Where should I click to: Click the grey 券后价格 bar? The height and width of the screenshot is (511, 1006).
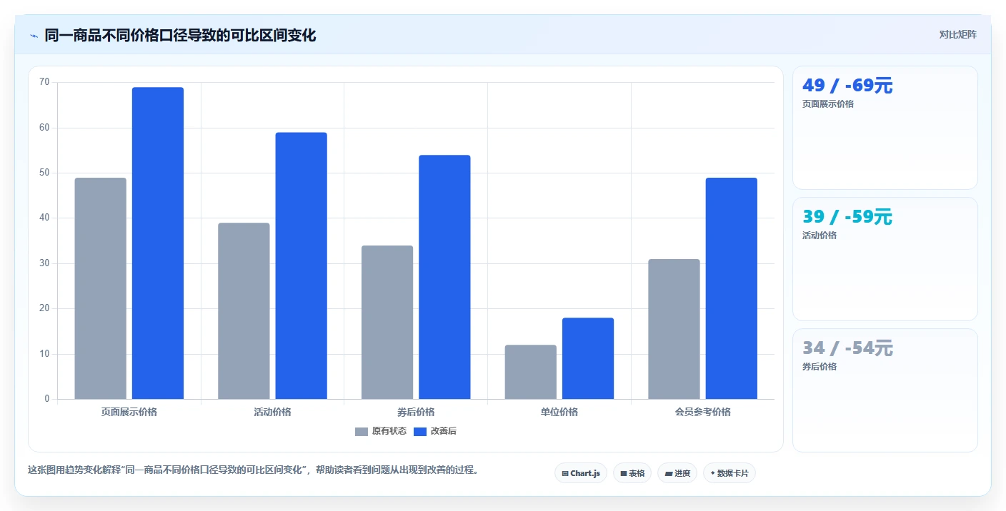(x=387, y=323)
